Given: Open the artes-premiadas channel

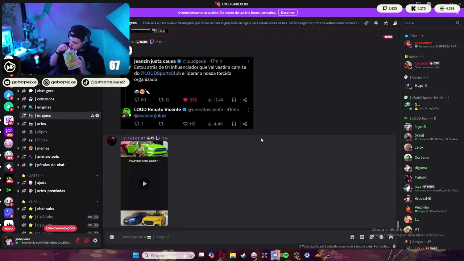Looking at the screenshot, I should [x=51, y=191].
